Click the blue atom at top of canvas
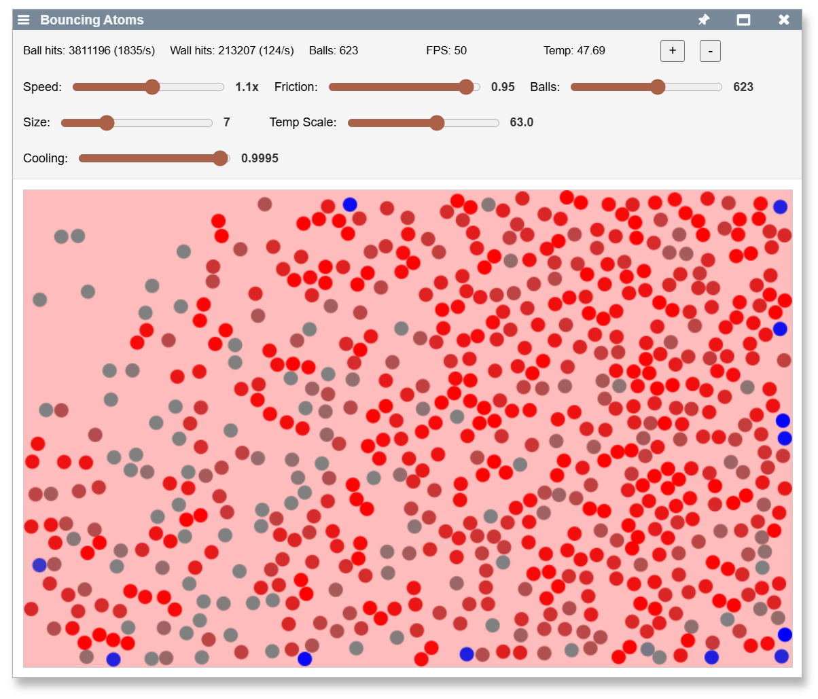Viewport: 818px width, 699px height. coord(350,204)
